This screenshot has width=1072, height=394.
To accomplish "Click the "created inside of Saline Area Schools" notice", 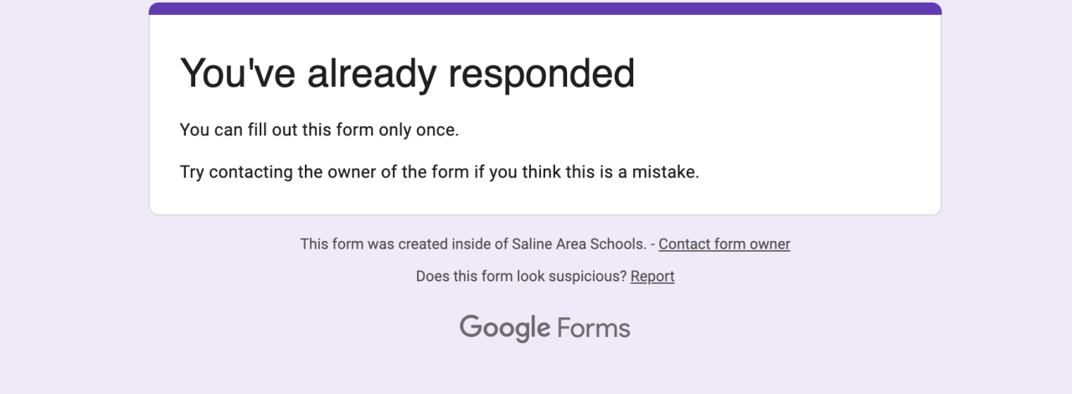I will pyautogui.click(x=473, y=244).
